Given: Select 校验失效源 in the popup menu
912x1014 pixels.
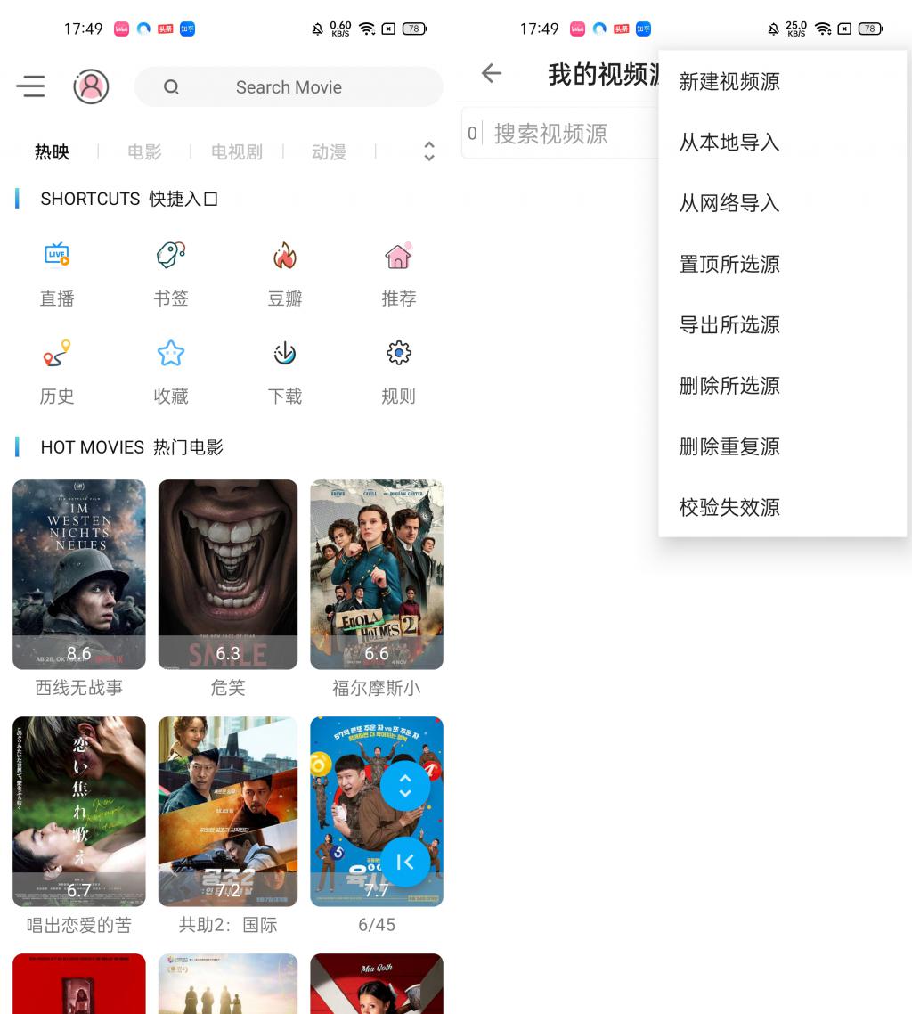Looking at the screenshot, I should 729,507.
